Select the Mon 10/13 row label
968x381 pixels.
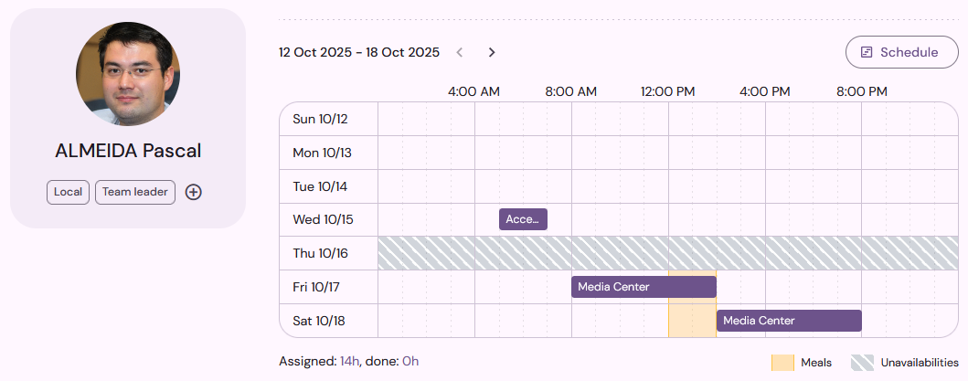pyautogui.click(x=323, y=153)
